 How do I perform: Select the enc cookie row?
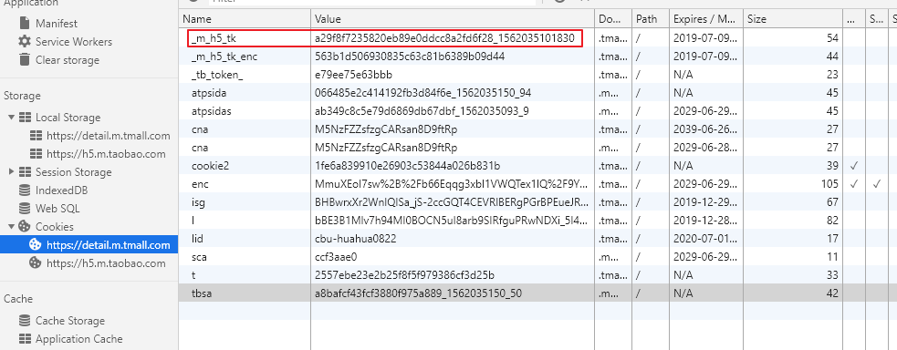[537, 184]
